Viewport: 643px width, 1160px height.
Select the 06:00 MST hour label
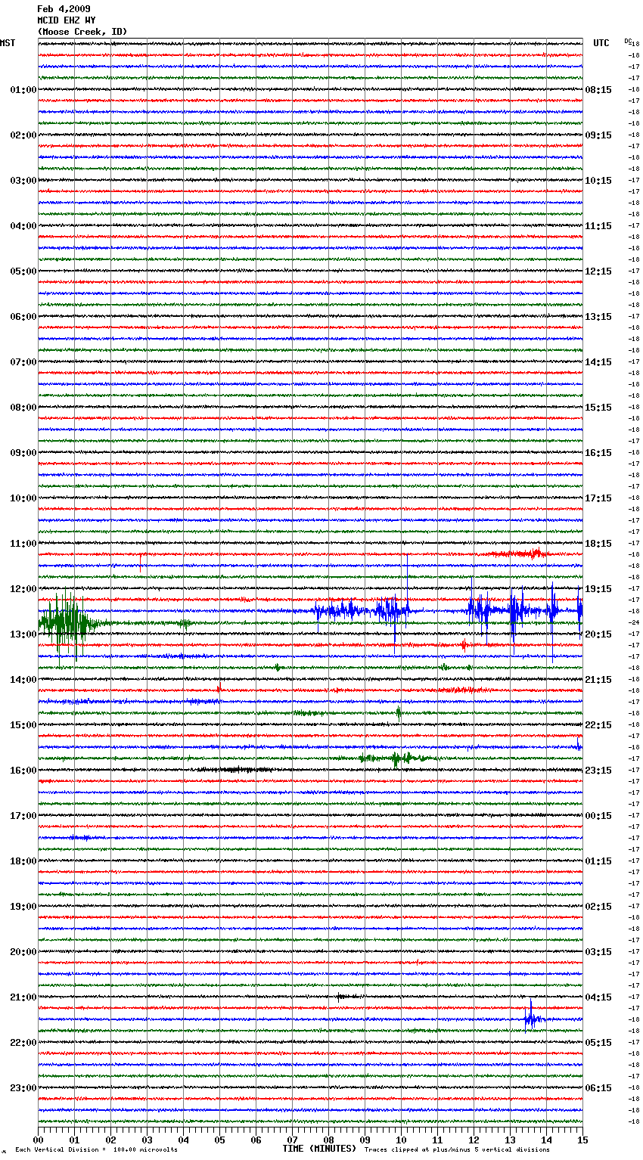[23, 317]
